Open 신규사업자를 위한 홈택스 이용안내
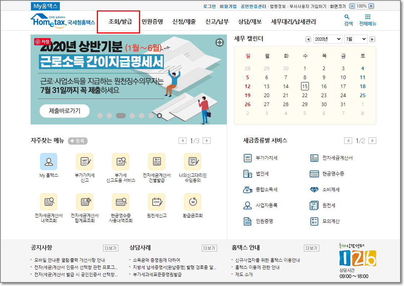This screenshot has height=286, width=404. [268, 260]
